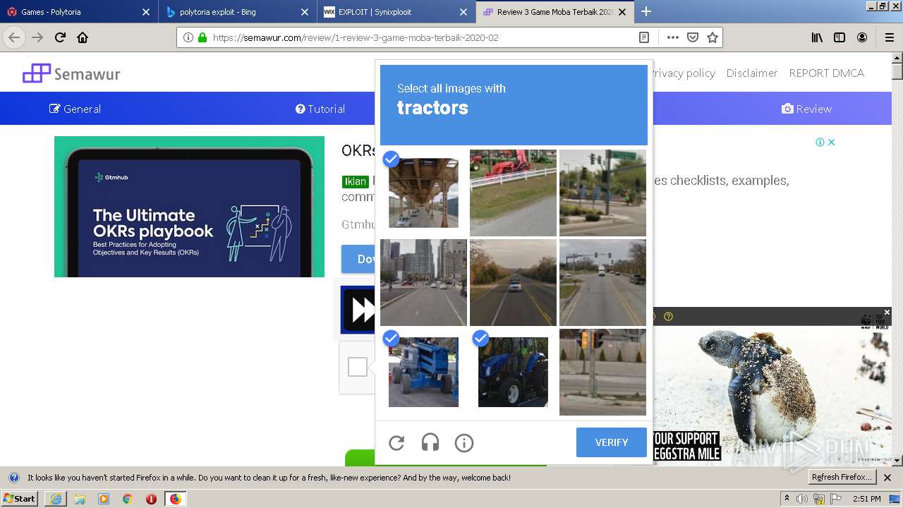This screenshot has width=903, height=508.
Task: Open the General menu item
Action: (75, 109)
